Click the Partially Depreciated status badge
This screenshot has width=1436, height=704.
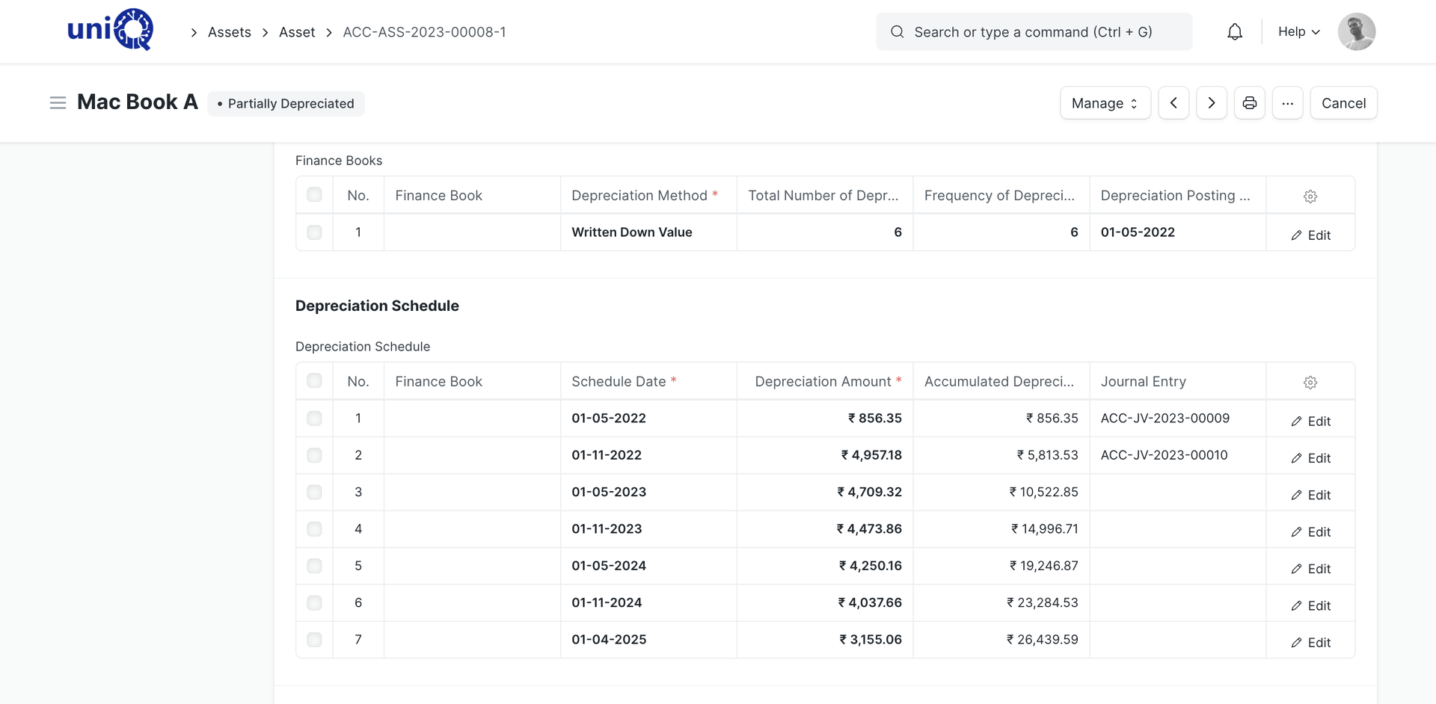click(286, 103)
